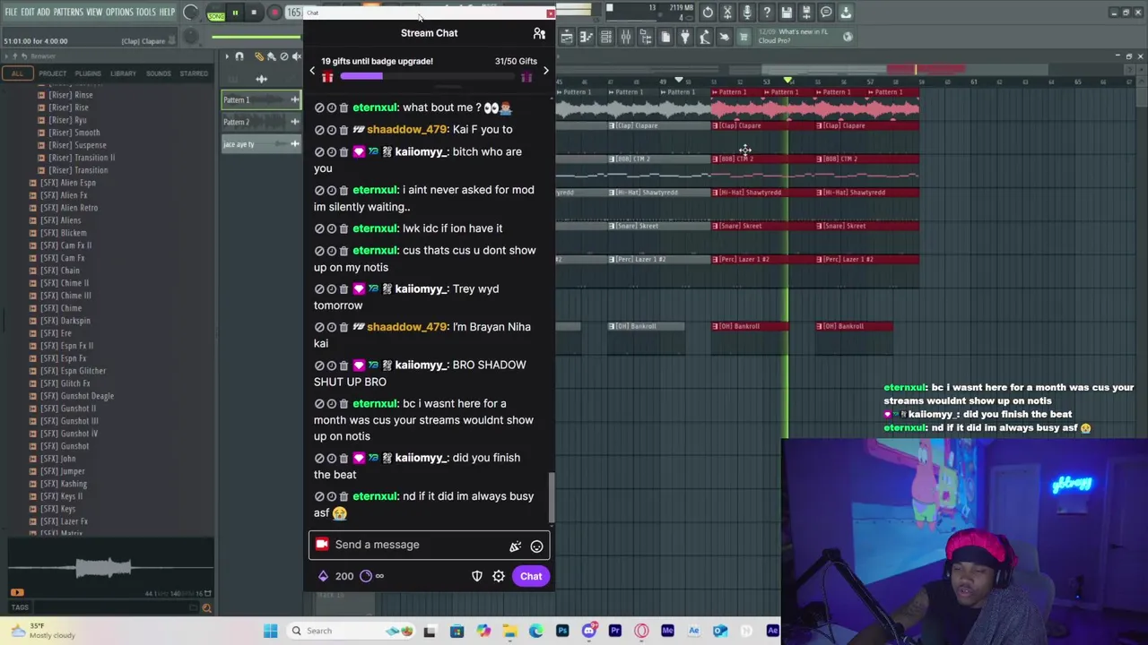Open the chat settings gear
The image size is (1148, 645).
click(499, 576)
